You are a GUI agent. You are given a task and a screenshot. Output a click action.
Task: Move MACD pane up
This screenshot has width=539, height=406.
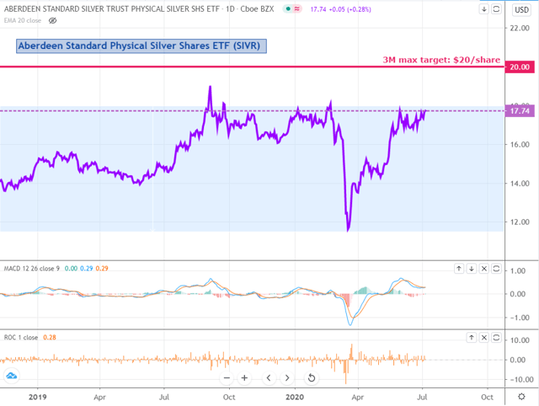pos(459,269)
